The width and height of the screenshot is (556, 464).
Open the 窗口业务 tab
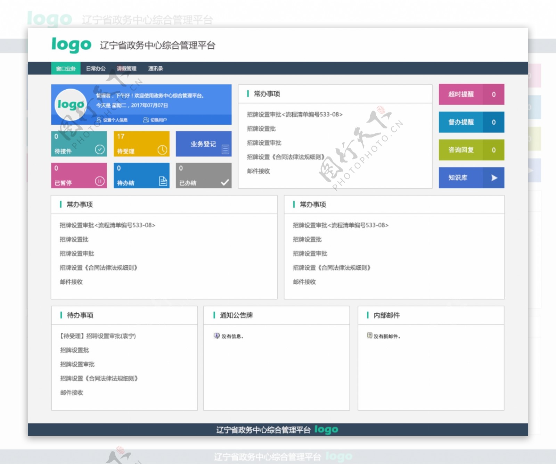pos(66,68)
